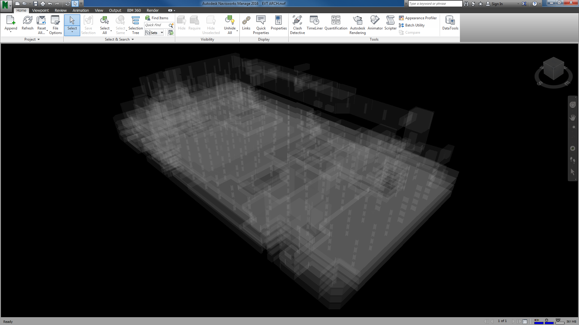
Task: Click the Append file icon
Action: [x=11, y=21]
